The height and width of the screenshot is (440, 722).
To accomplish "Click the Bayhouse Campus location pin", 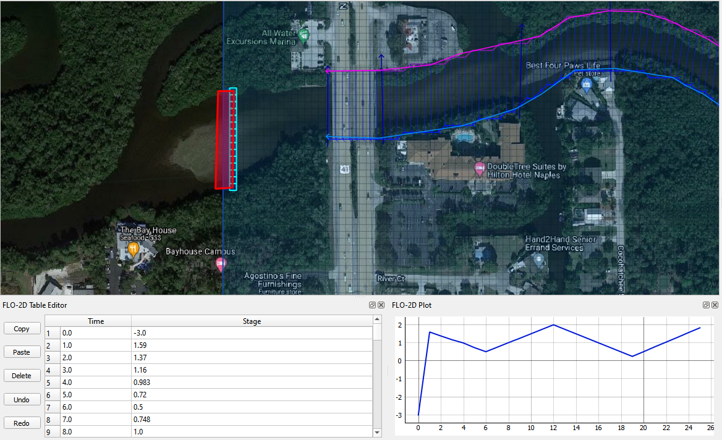I will pyautogui.click(x=221, y=264).
